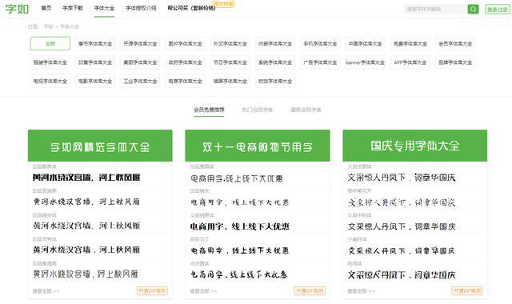Open the 国庆专用字体大全 card header
This screenshot has width=512, height=304.
[x=414, y=146]
